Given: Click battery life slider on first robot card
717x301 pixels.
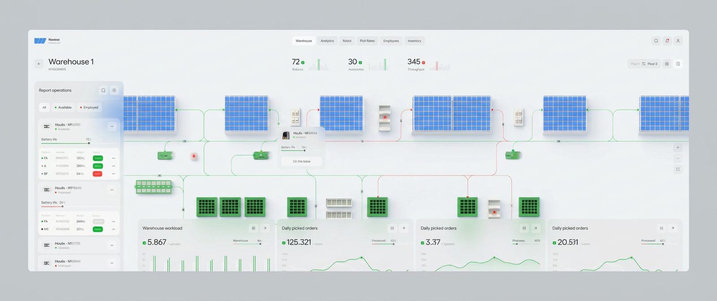Looking at the screenshot, I should coord(89,143).
